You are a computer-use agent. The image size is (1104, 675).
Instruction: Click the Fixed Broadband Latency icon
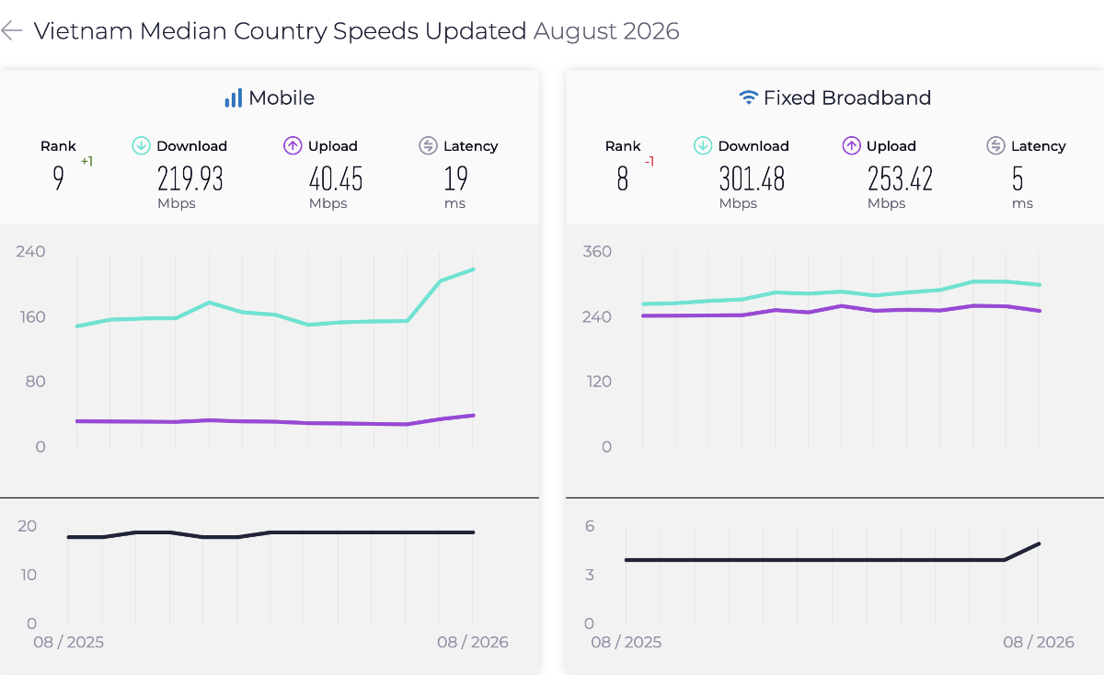(995, 145)
